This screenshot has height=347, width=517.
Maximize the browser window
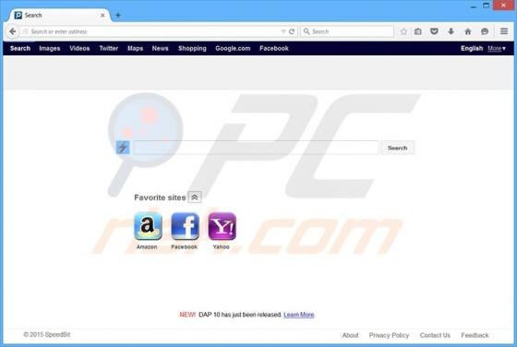click(x=487, y=6)
